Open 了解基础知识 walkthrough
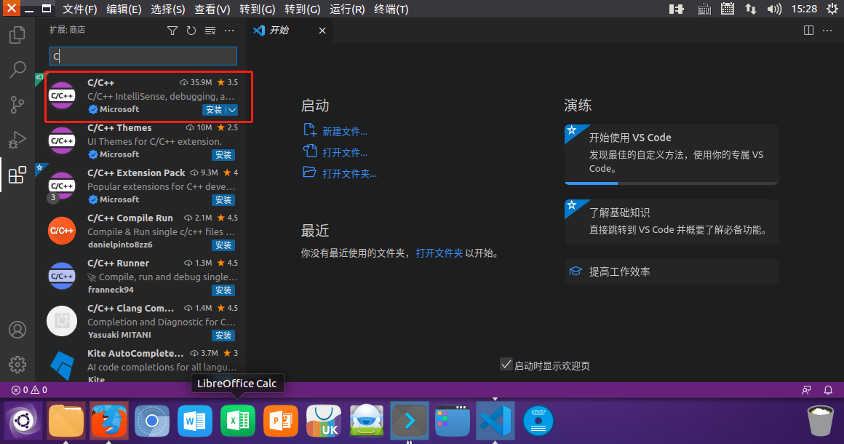844x444 pixels. 672,221
